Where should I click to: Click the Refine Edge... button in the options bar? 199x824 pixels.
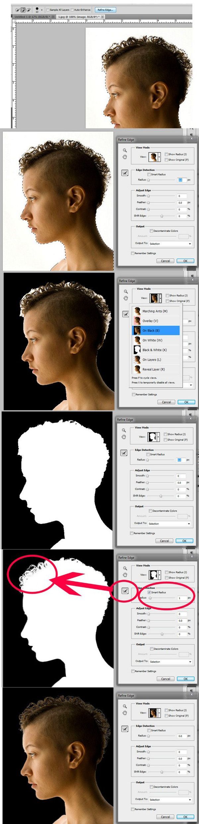tap(105, 10)
